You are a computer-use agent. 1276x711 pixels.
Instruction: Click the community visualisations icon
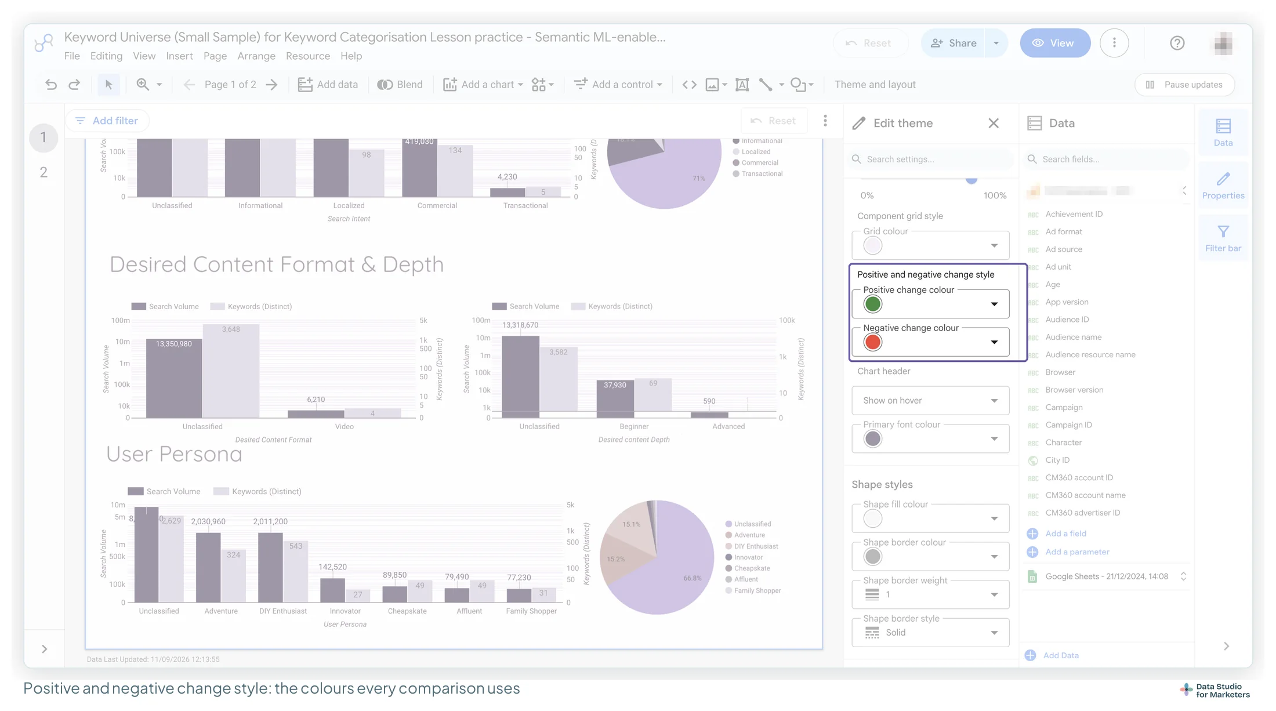point(539,85)
